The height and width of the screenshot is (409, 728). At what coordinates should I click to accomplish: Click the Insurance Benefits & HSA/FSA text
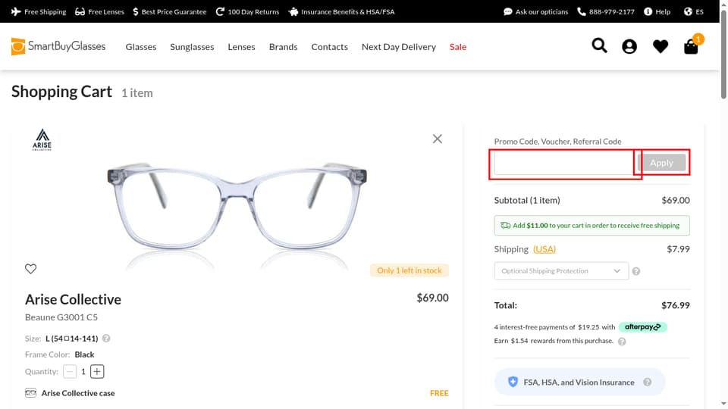348,11
